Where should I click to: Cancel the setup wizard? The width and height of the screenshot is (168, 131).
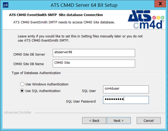[x=148, y=121]
